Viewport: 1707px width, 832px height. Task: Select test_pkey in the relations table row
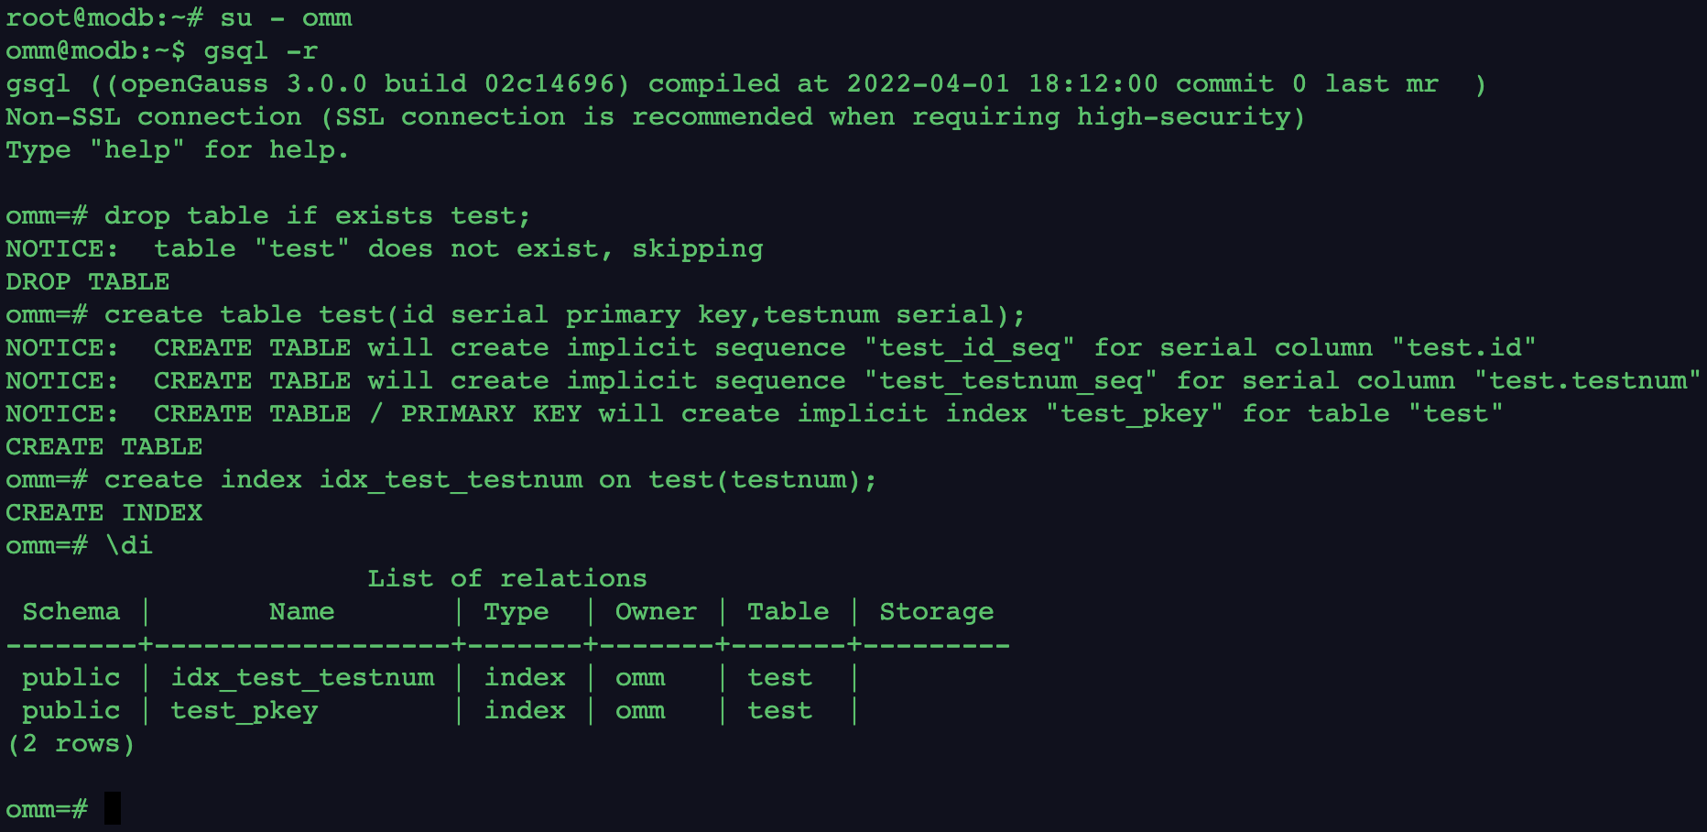tap(244, 710)
